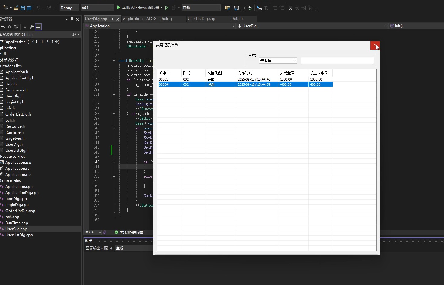The width and height of the screenshot is (444, 285).
Task: Click the view code brackets icon
Action: point(25,27)
